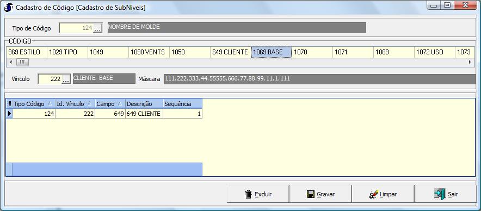Open lookup button next to Tipo de Código
The height and width of the screenshot is (211, 481).
[97, 28]
